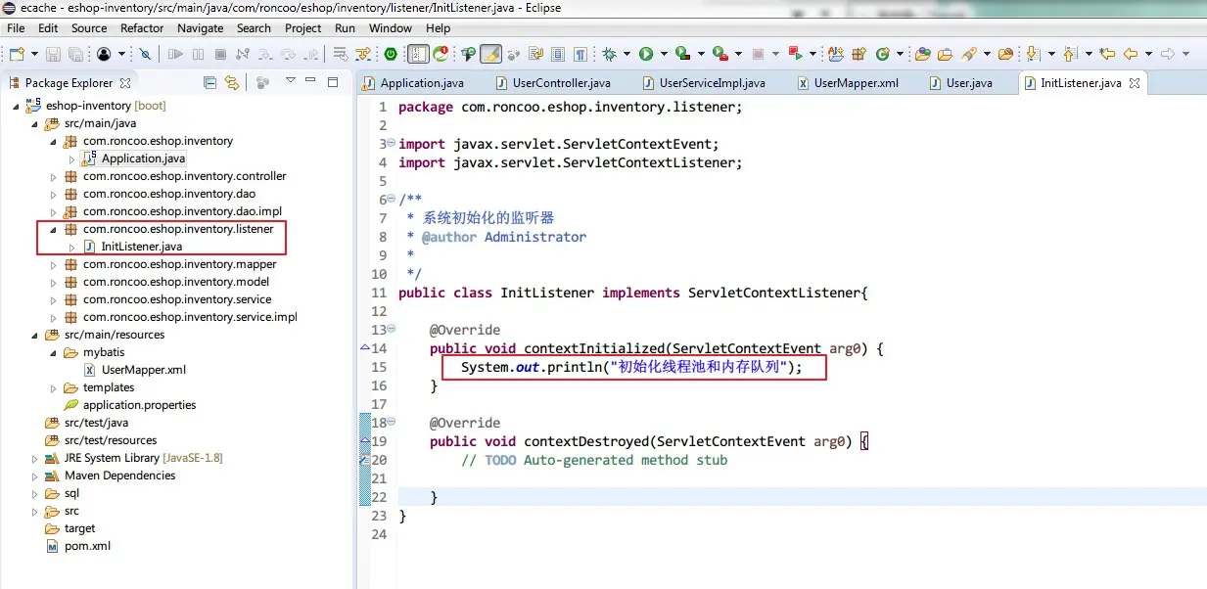The height and width of the screenshot is (589, 1207).
Task: Collapse the eshop-inventory project node
Action: pyautogui.click(x=16, y=106)
